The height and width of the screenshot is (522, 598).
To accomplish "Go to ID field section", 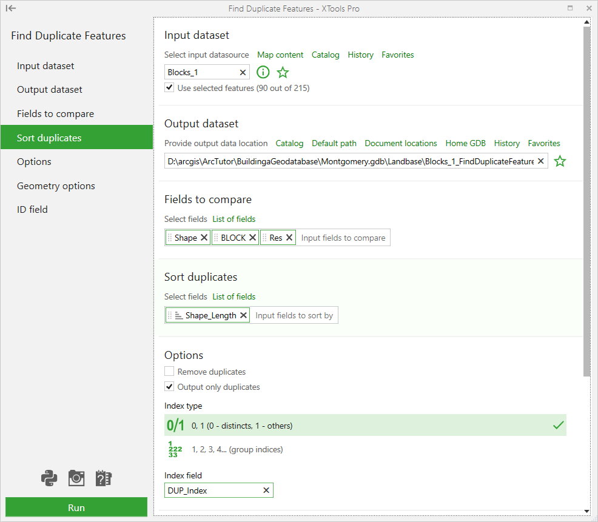I will (x=32, y=209).
